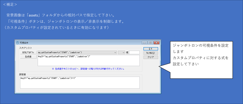Click the 設定値 group label

coord(23,74)
